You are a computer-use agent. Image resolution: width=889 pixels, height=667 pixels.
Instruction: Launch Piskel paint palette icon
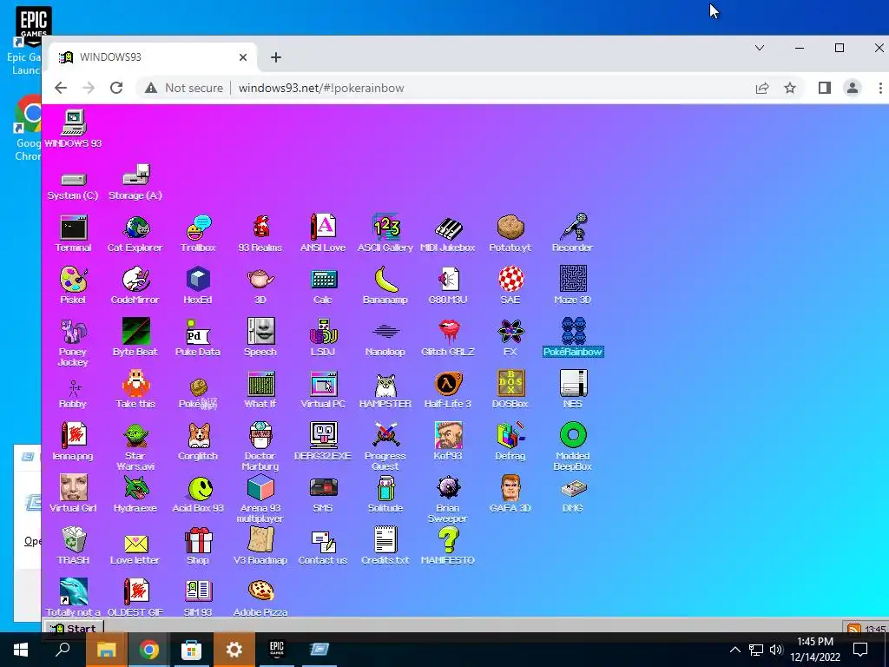(73, 280)
